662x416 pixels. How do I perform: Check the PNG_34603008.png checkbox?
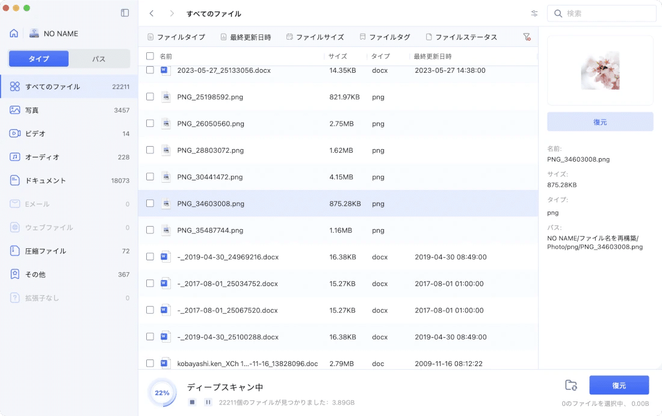(149, 203)
